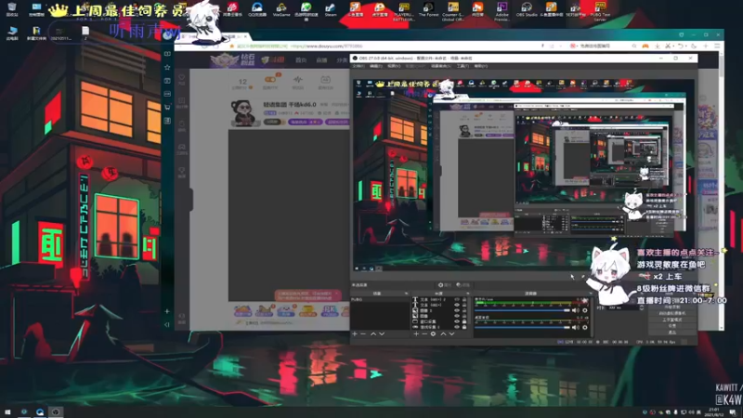
Task: Click the star favorites icon in browser sidebar
Action: 167,67
